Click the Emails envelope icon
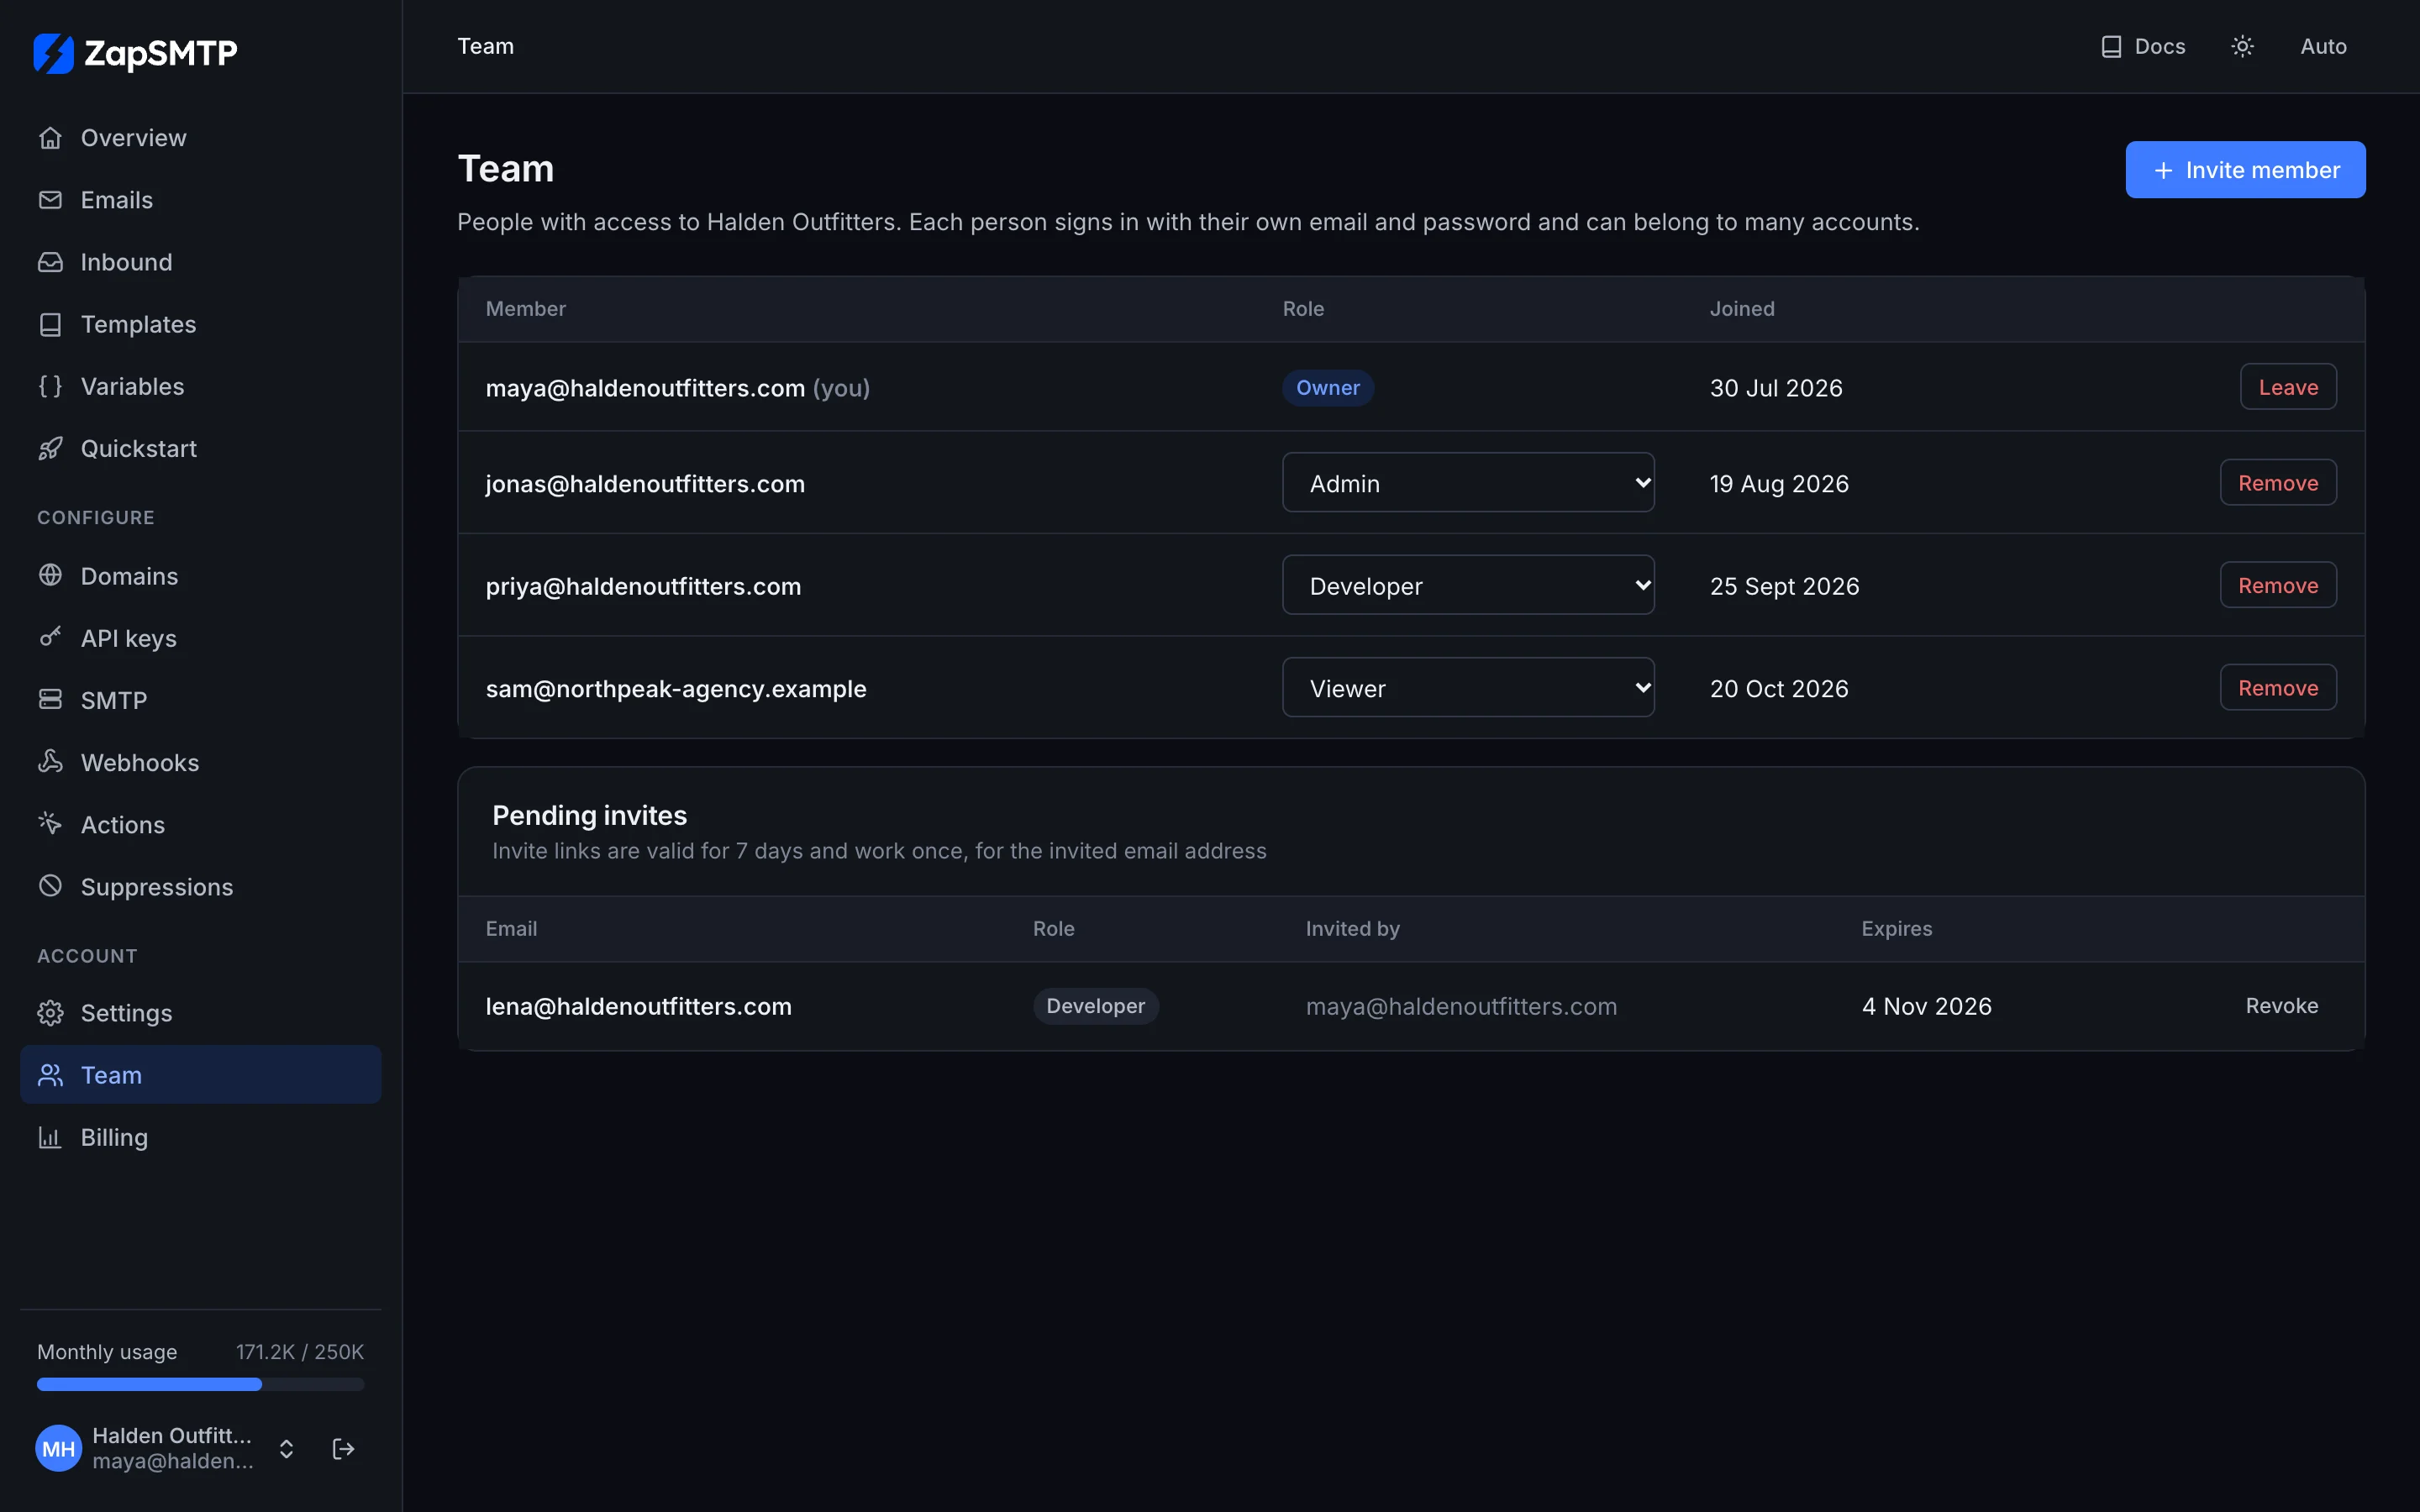This screenshot has width=2420, height=1512. click(50, 200)
